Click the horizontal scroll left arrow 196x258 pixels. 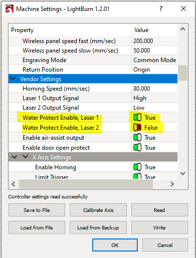tap(14, 184)
